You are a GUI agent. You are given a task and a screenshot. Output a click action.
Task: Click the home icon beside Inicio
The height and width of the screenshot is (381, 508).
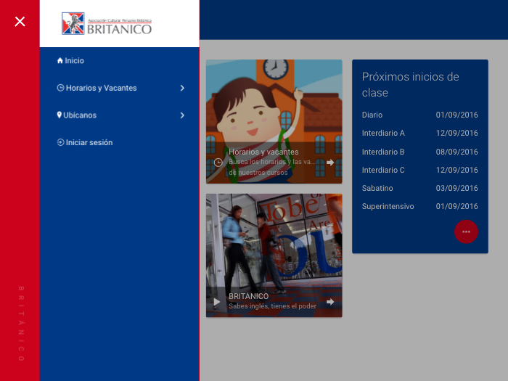click(60, 60)
